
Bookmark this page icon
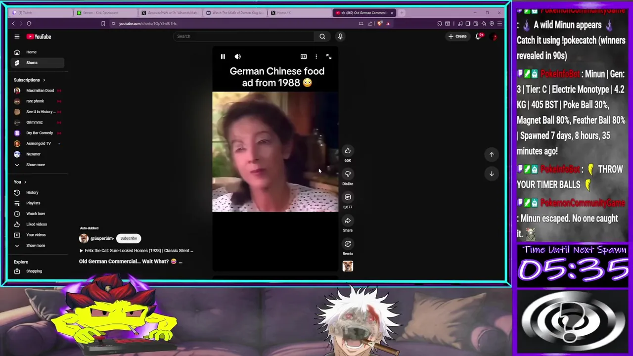(x=103, y=23)
